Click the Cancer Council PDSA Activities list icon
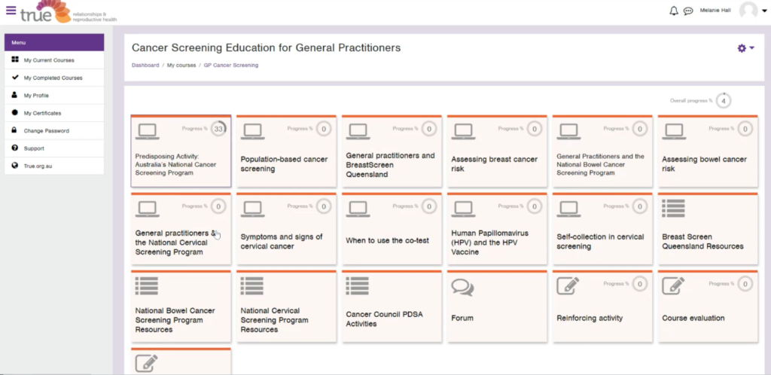This screenshot has height=375, width=771. (x=357, y=286)
